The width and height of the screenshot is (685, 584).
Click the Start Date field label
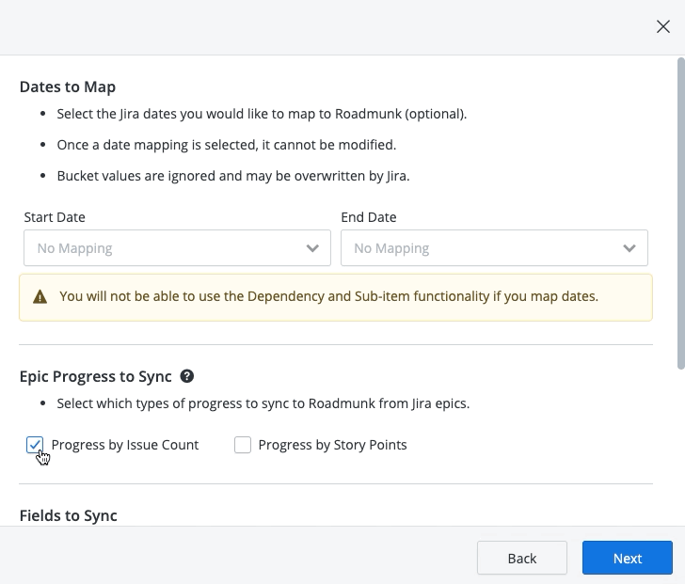coord(55,217)
